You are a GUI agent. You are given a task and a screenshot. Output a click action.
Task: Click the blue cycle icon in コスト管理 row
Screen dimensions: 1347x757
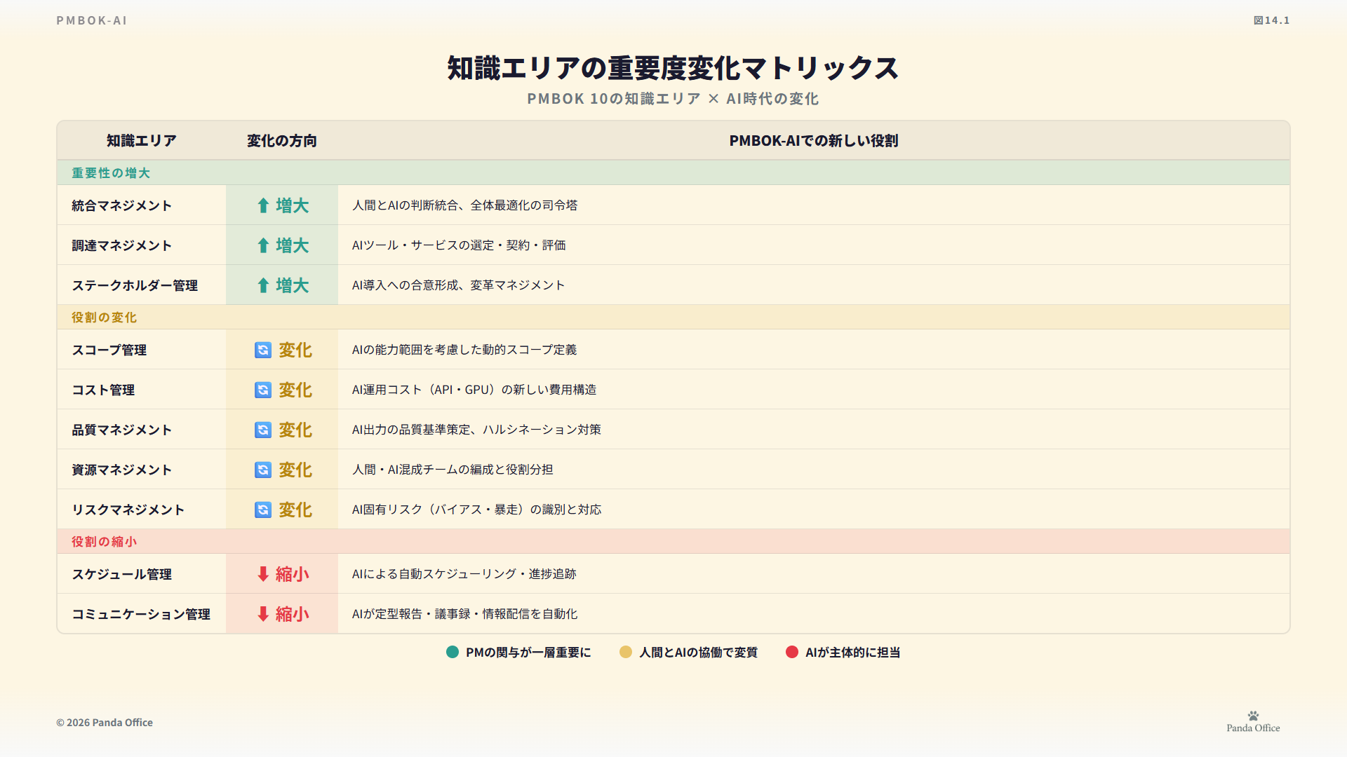263,390
